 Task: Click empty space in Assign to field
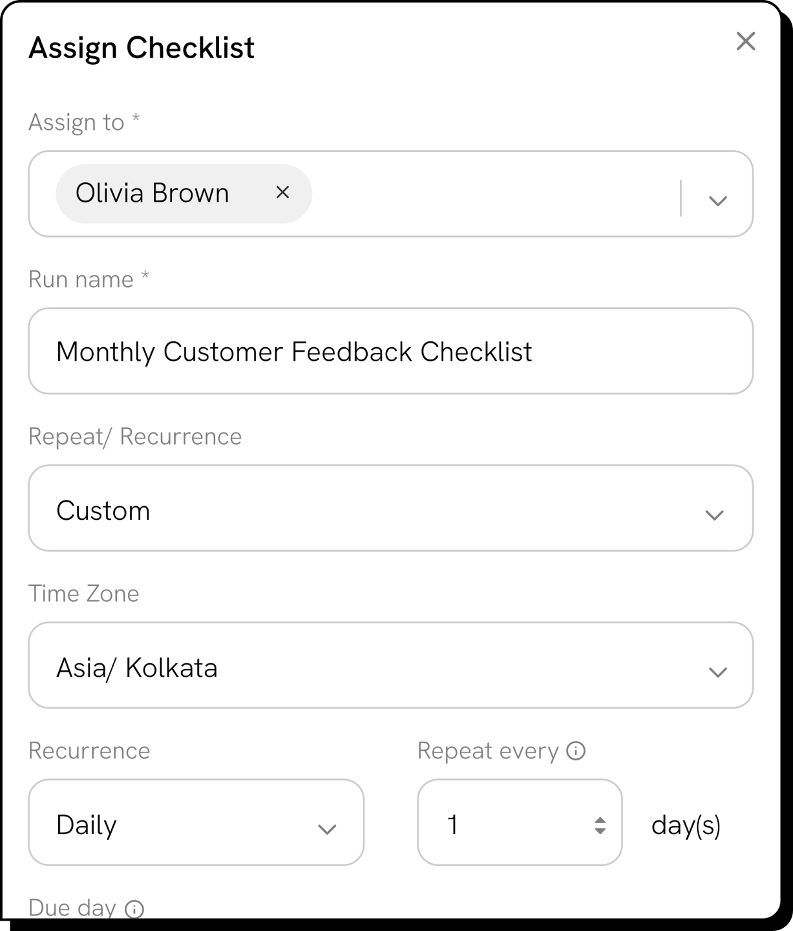pyautogui.click(x=491, y=194)
